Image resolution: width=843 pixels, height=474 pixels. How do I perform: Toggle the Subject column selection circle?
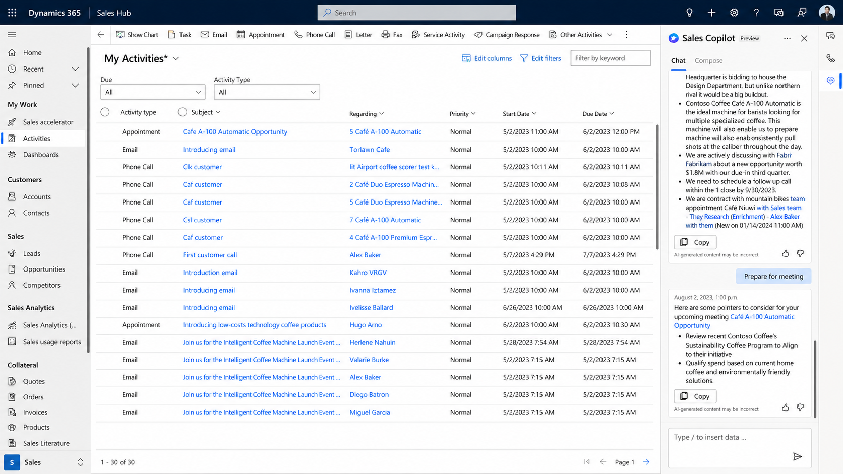coord(183,112)
